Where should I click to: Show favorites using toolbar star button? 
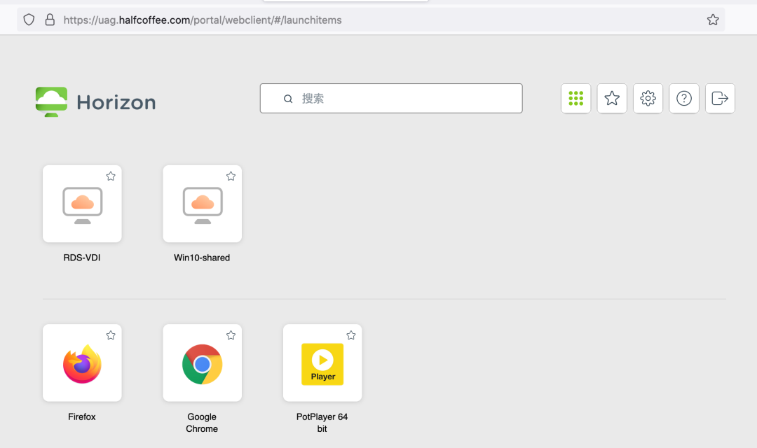pyautogui.click(x=612, y=99)
